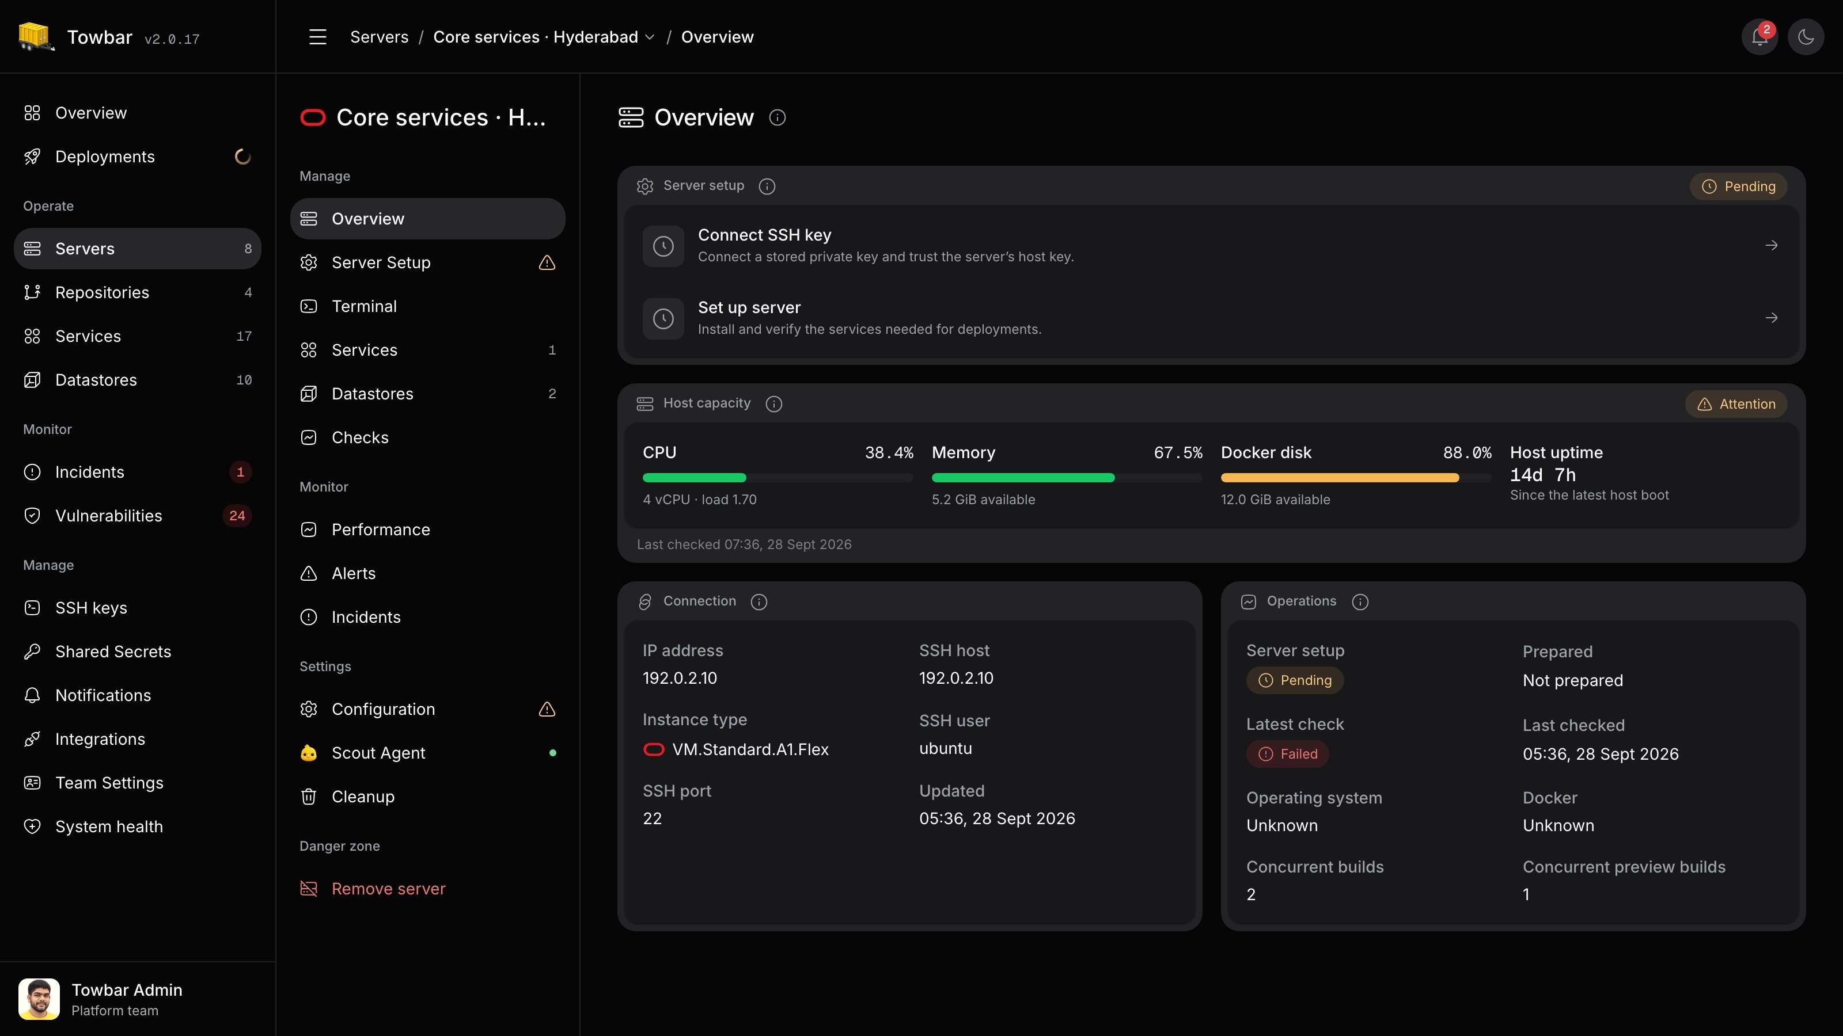Click the CPU usage bar

(778, 478)
